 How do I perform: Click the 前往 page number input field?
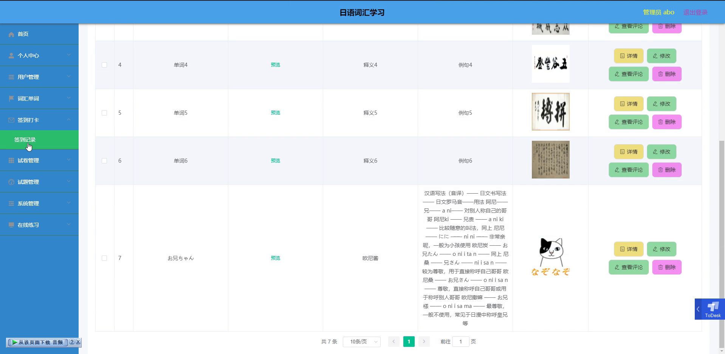pos(460,342)
